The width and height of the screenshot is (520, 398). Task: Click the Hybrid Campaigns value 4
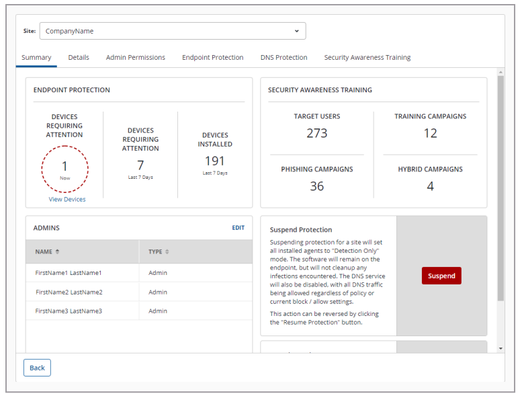pyautogui.click(x=430, y=186)
